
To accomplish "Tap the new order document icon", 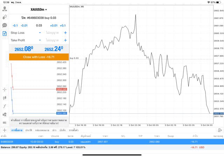I will (5, 34).
